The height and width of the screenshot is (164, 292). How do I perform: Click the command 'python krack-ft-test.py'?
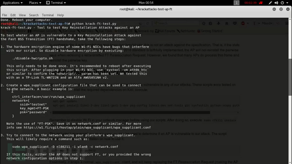pos(94,24)
